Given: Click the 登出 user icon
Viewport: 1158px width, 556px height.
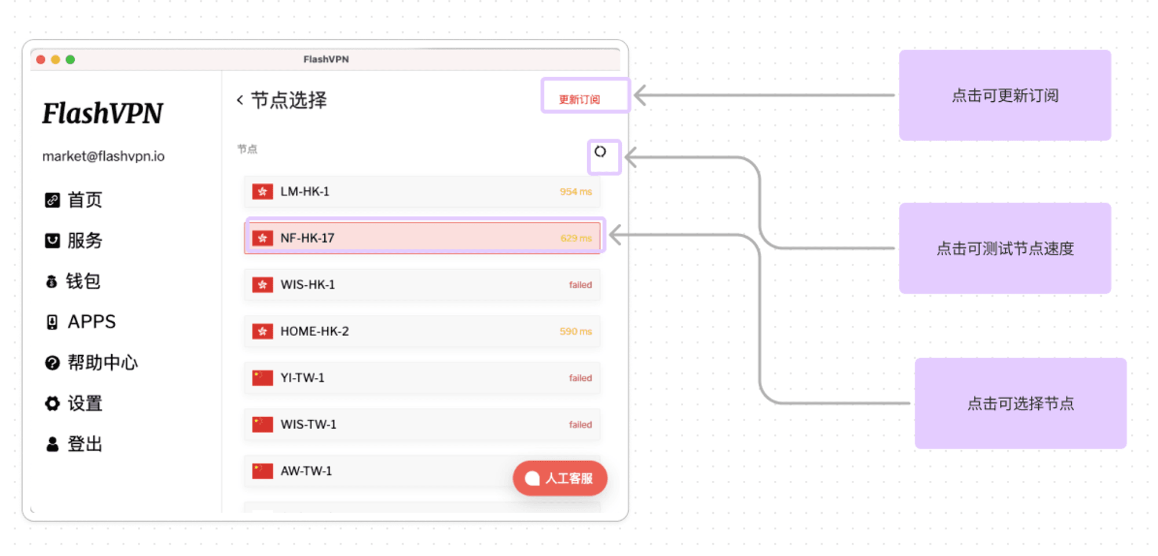Looking at the screenshot, I should coord(52,444).
